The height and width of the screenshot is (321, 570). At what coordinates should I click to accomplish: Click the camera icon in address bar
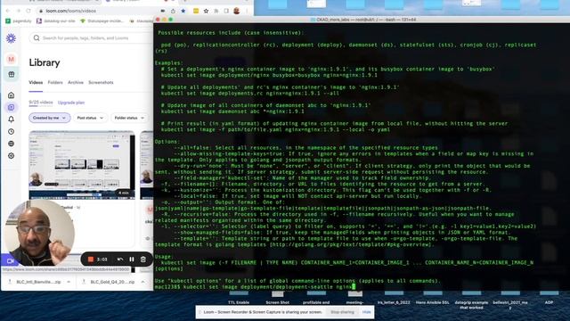(x=163, y=11)
